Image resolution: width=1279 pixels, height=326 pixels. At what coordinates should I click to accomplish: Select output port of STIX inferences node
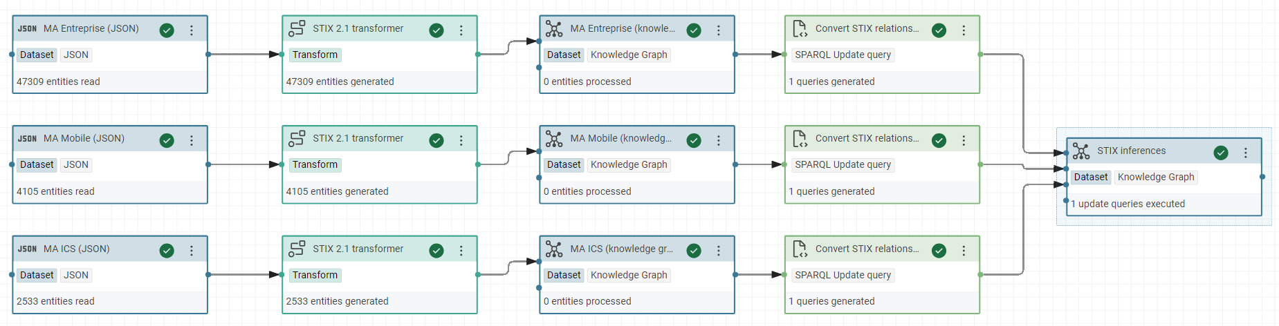[x=1262, y=177]
